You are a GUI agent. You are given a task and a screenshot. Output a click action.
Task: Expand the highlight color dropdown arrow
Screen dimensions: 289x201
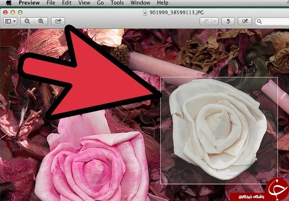coord(215,21)
